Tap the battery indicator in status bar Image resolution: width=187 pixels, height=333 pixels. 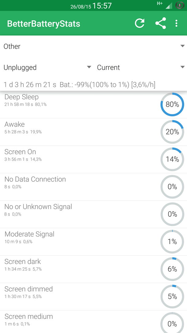[180, 6]
